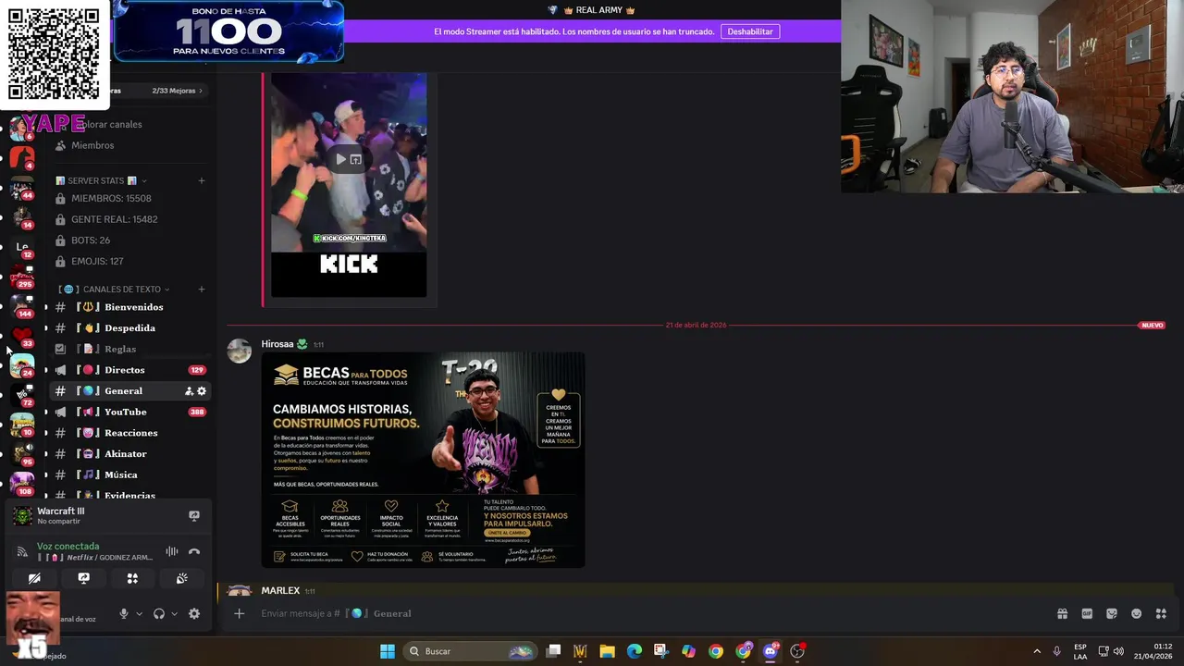Open video popout icon next to play
The width and height of the screenshot is (1184, 666).
(x=356, y=159)
